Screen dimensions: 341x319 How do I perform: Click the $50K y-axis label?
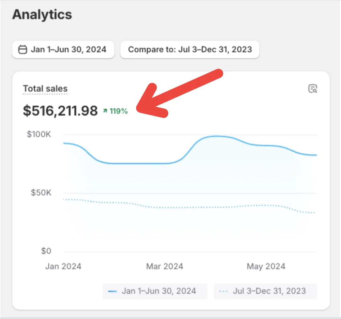(41, 193)
